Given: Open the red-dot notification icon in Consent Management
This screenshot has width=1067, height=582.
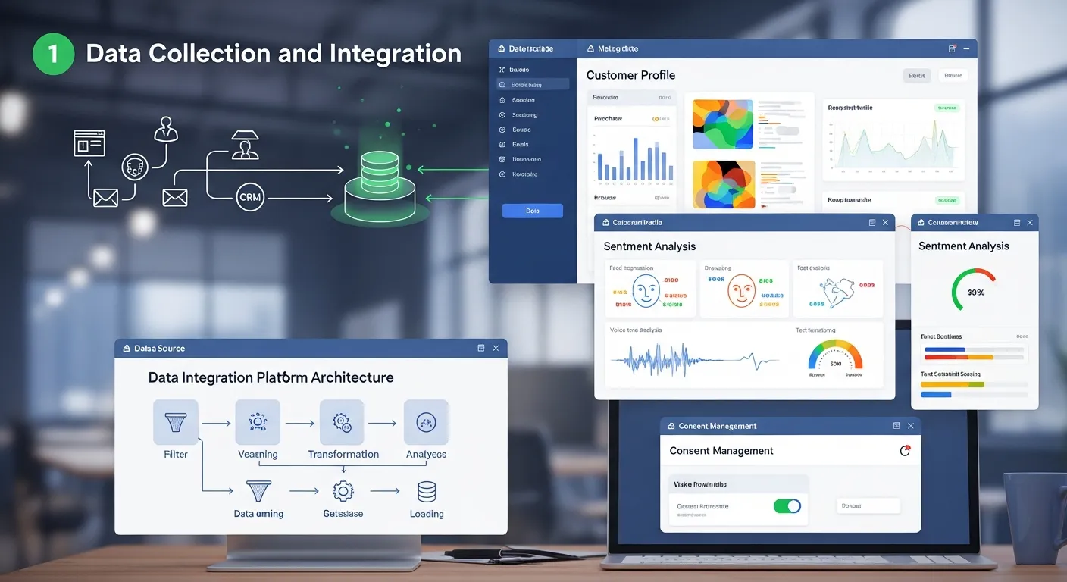Looking at the screenshot, I should pyautogui.click(x=904, y=451).
